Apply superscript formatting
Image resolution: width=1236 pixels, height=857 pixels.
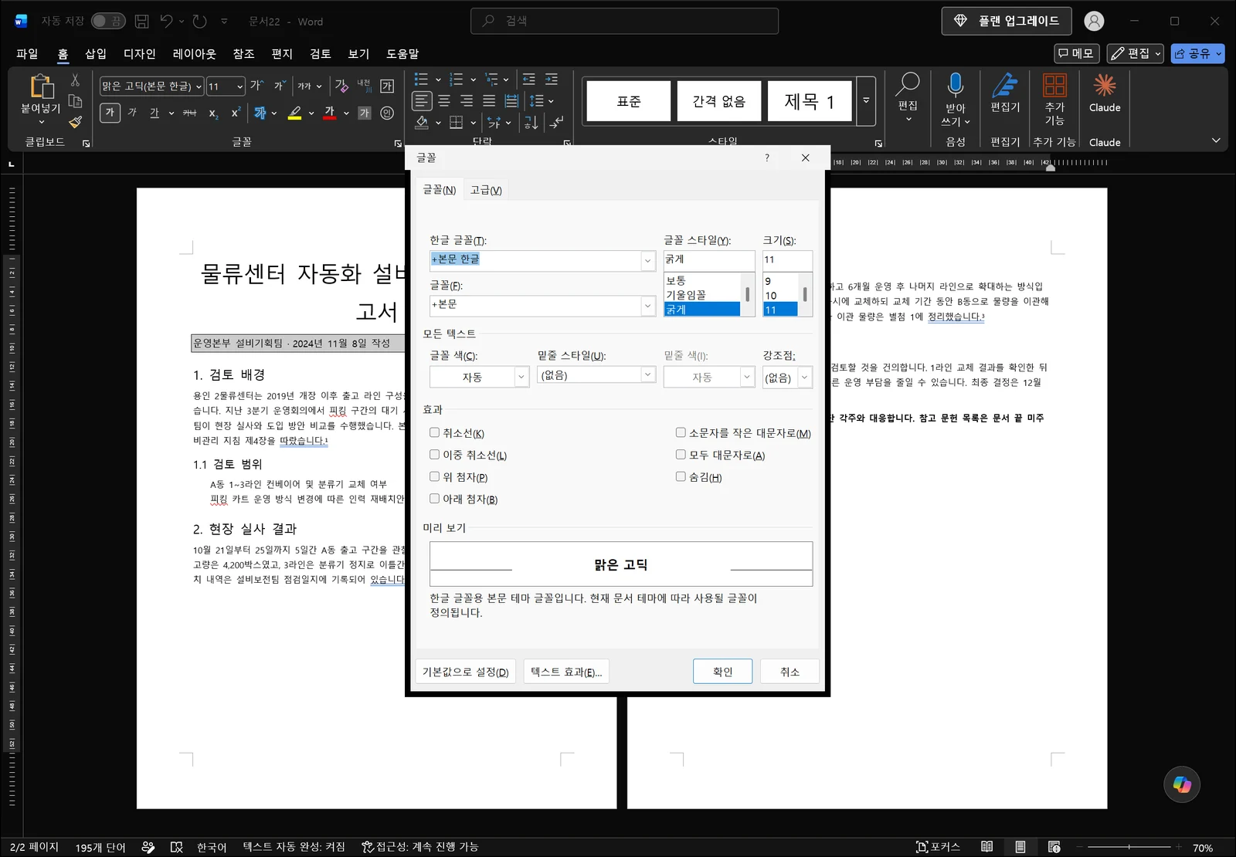click(x=236, y=113)
